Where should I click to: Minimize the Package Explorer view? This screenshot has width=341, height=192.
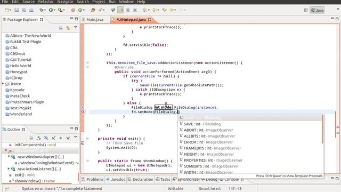[71, 19]
